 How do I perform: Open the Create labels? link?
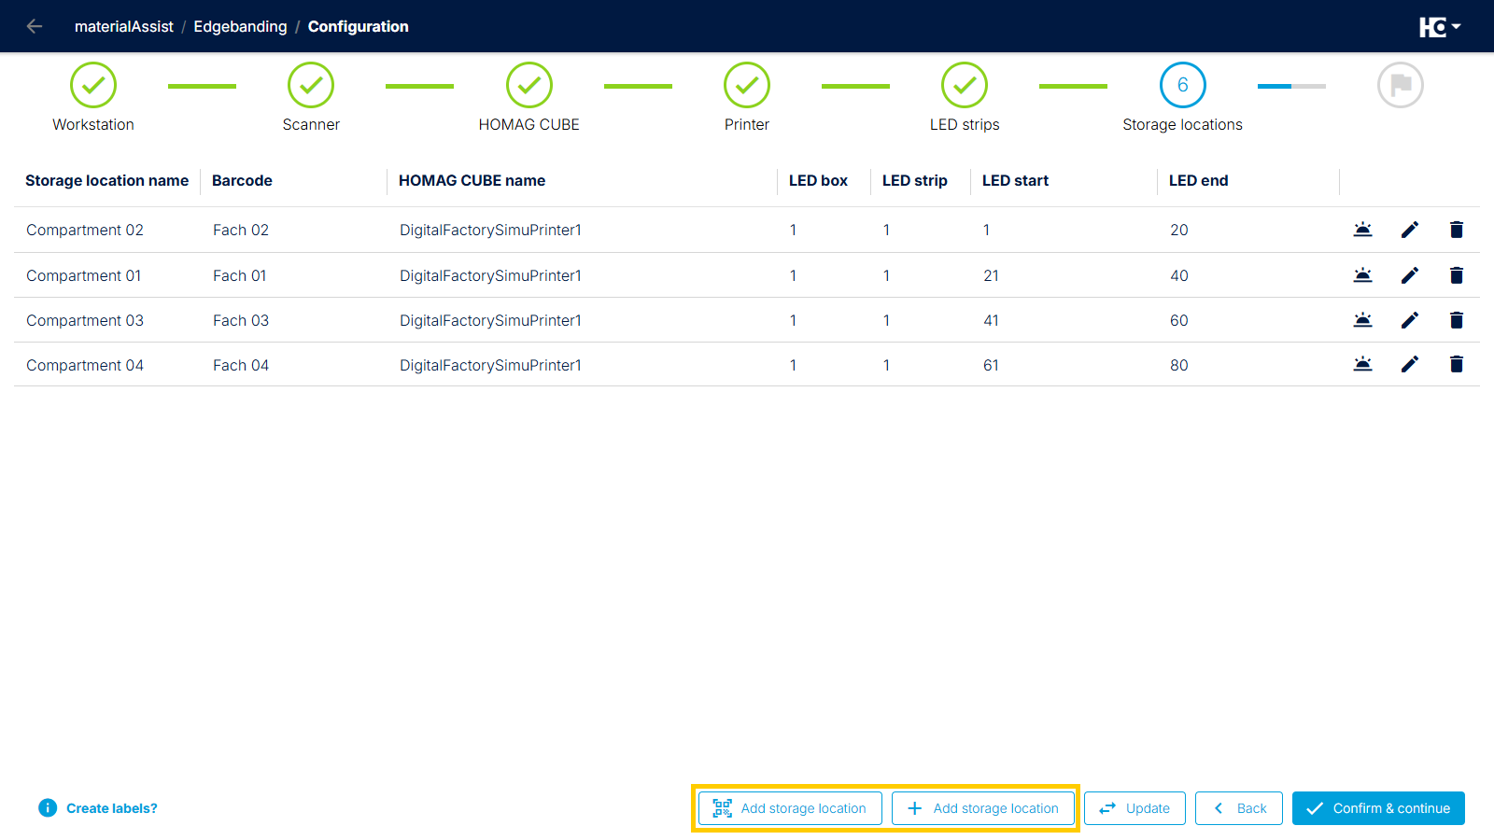coord(112,808)
